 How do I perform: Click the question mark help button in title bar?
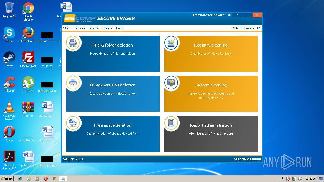point(237,15)
